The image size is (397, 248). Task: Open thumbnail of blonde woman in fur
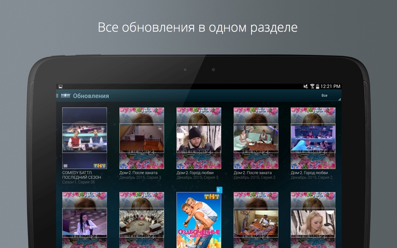[x=313, y=220]
